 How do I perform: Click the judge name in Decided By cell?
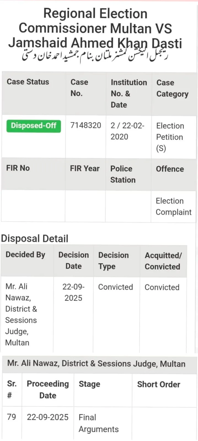21,314
